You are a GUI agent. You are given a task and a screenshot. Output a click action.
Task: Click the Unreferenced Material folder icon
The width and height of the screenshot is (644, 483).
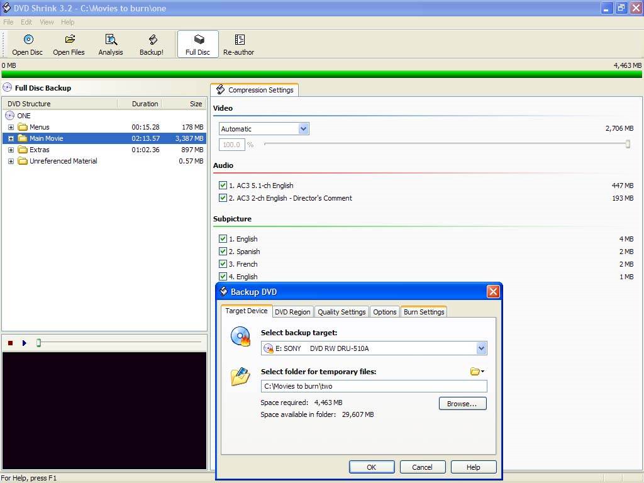coord(23,161)
